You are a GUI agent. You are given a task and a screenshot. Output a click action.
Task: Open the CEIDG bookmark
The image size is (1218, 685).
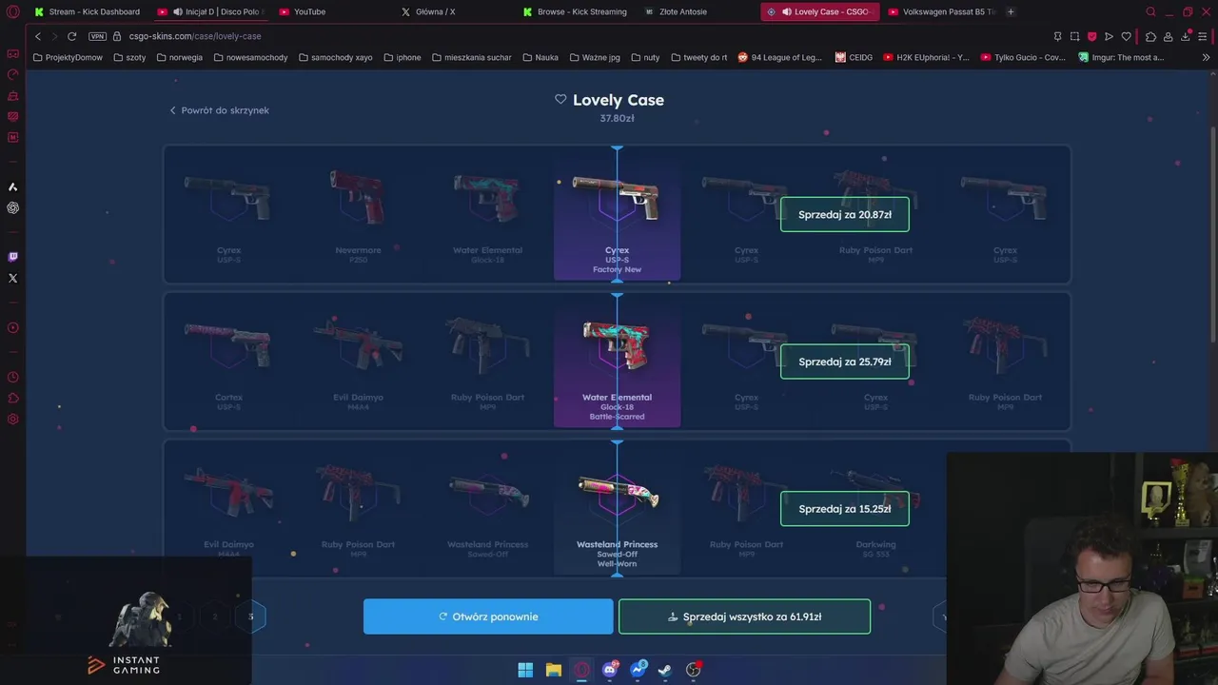pyautogui.click(x=854, y=57)
